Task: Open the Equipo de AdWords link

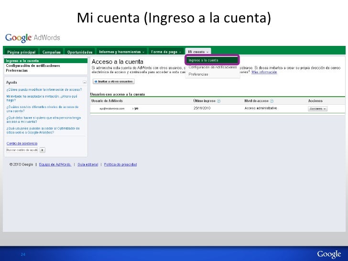Action: point(55,164)
